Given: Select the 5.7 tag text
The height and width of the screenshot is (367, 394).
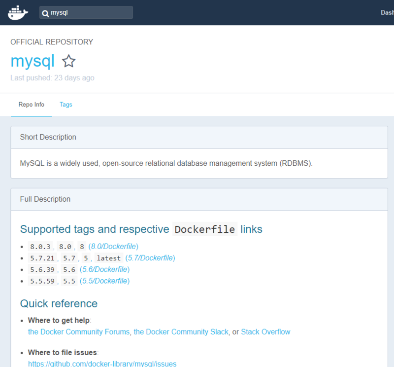Looking at the screenshot, I should pyautogui.click(x=69, y=258).
